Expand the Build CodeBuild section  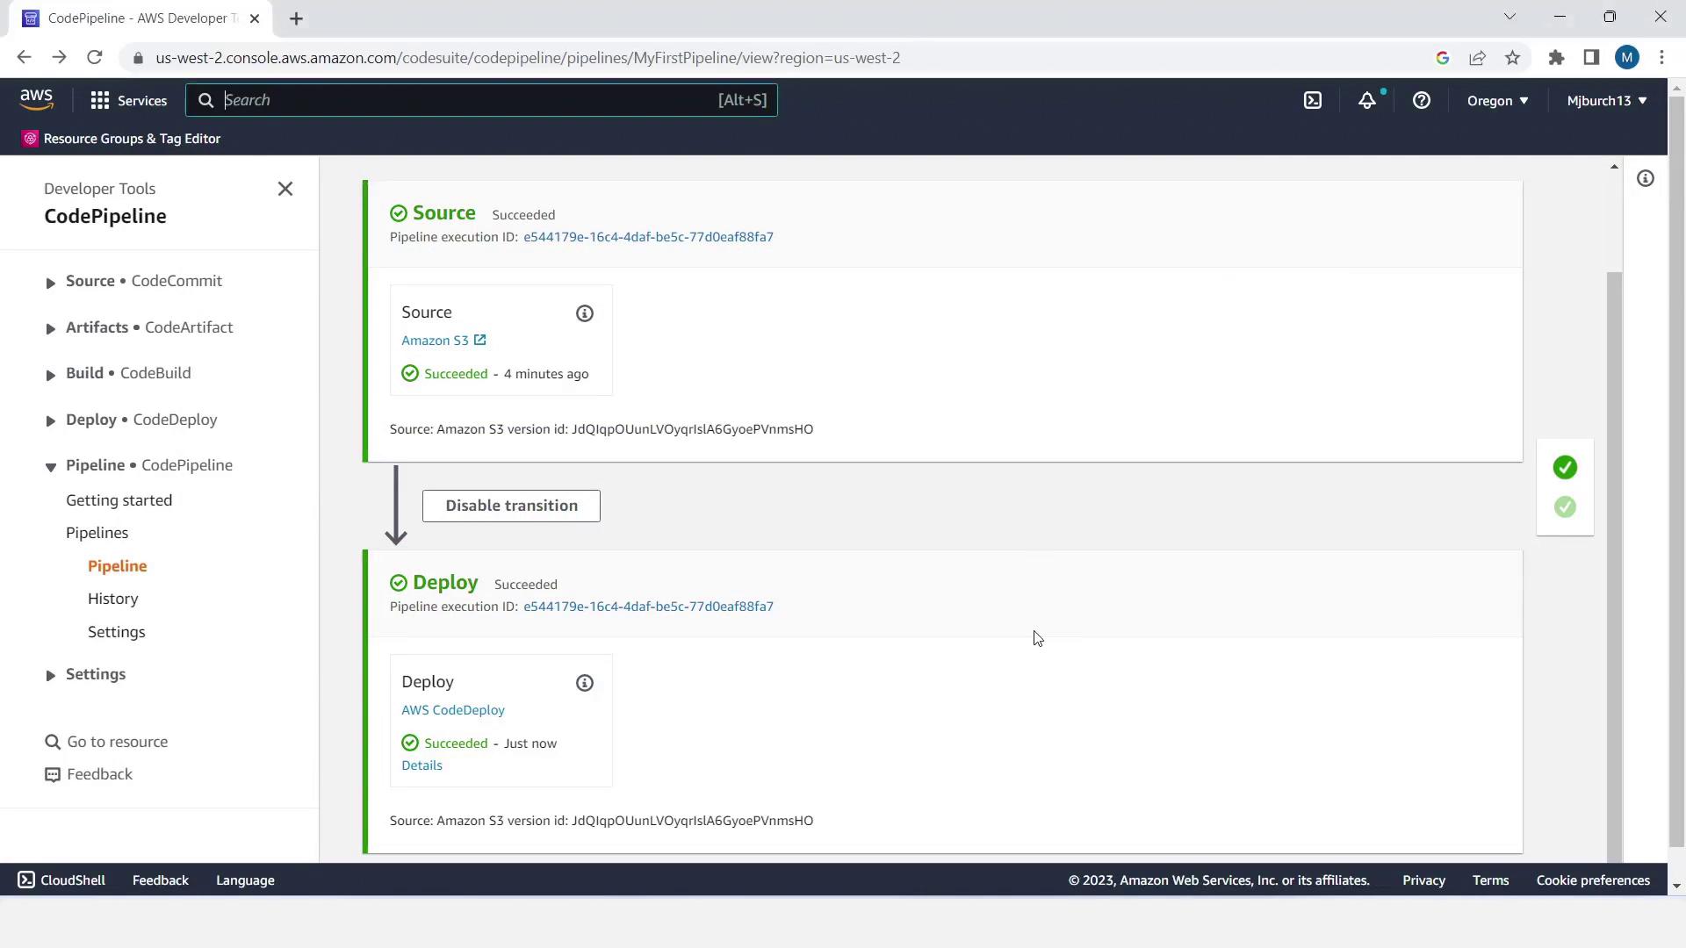[50, 375]
